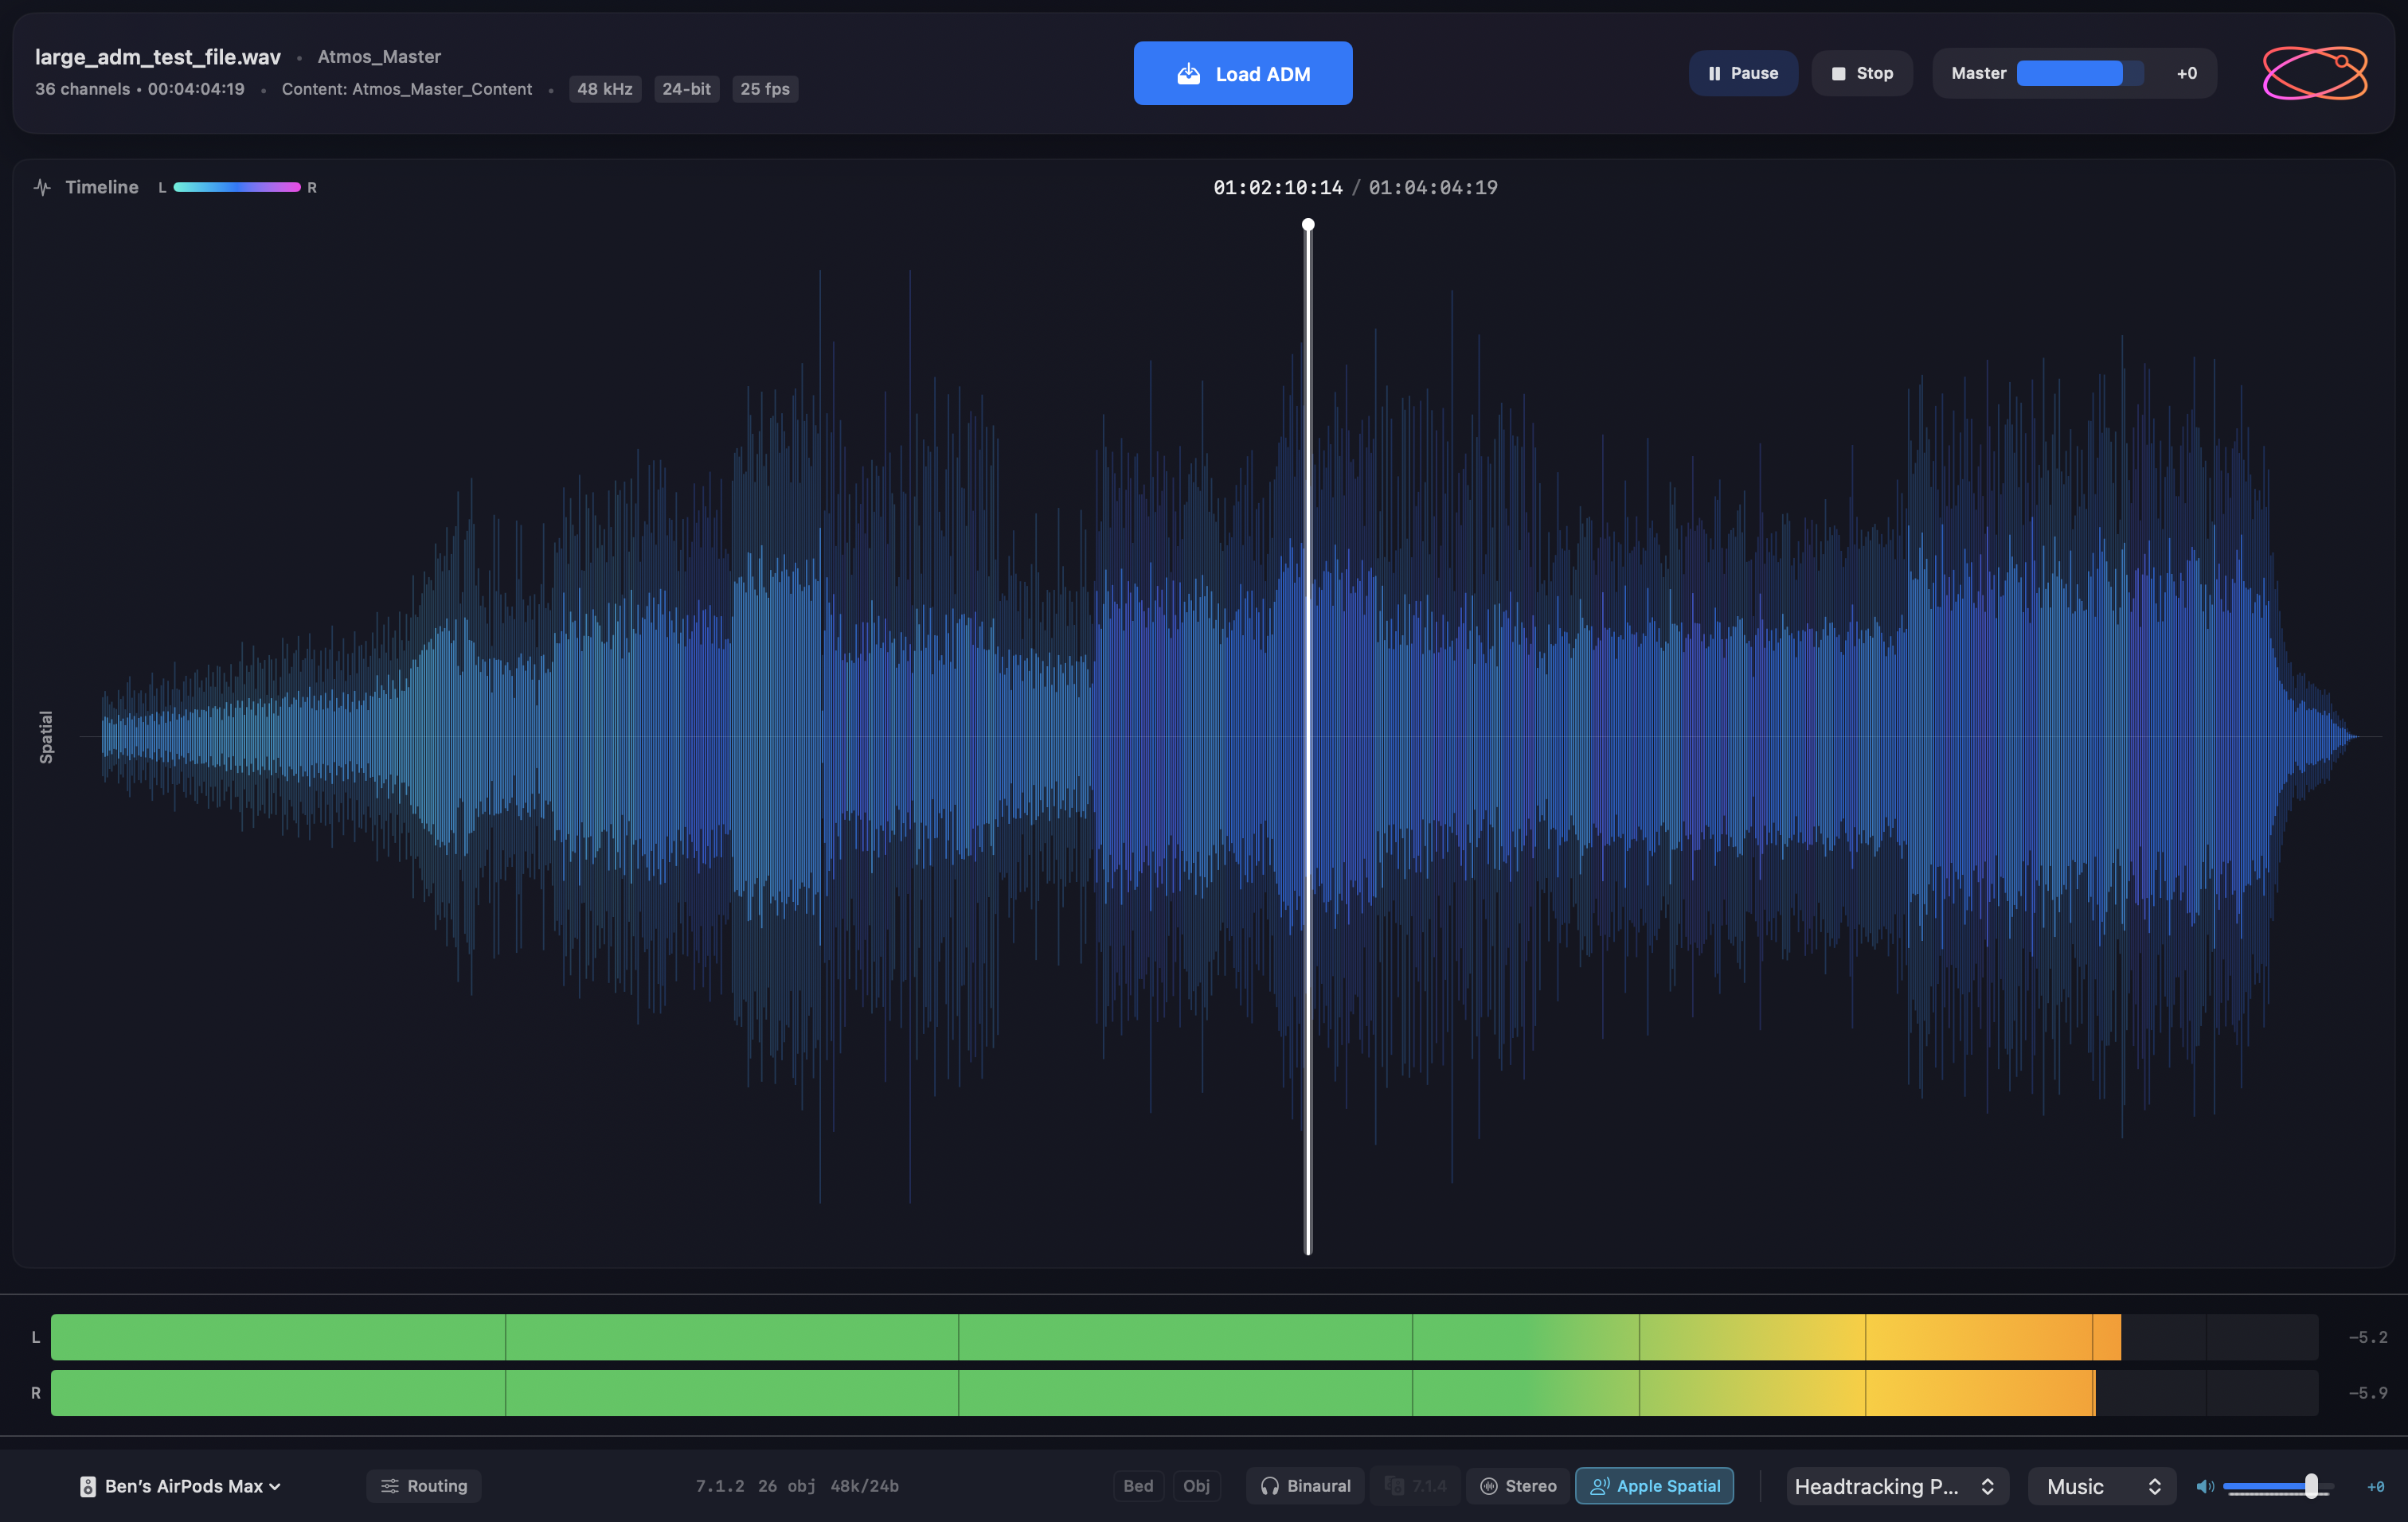Click the 48 kHz badge
Viewport: 2408px width, 1522px height.
click(x=604, y=88)
